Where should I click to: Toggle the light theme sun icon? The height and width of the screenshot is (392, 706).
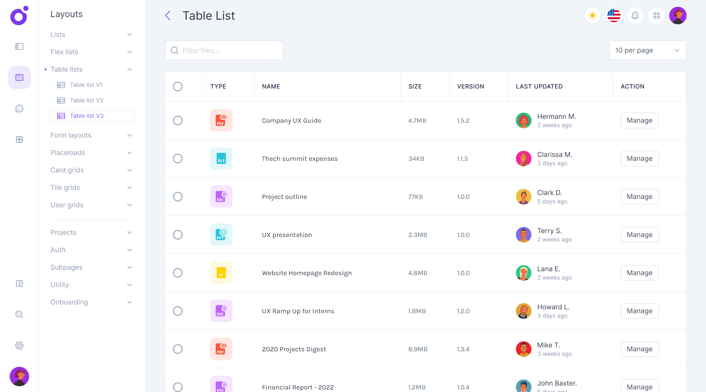(592, 15)
